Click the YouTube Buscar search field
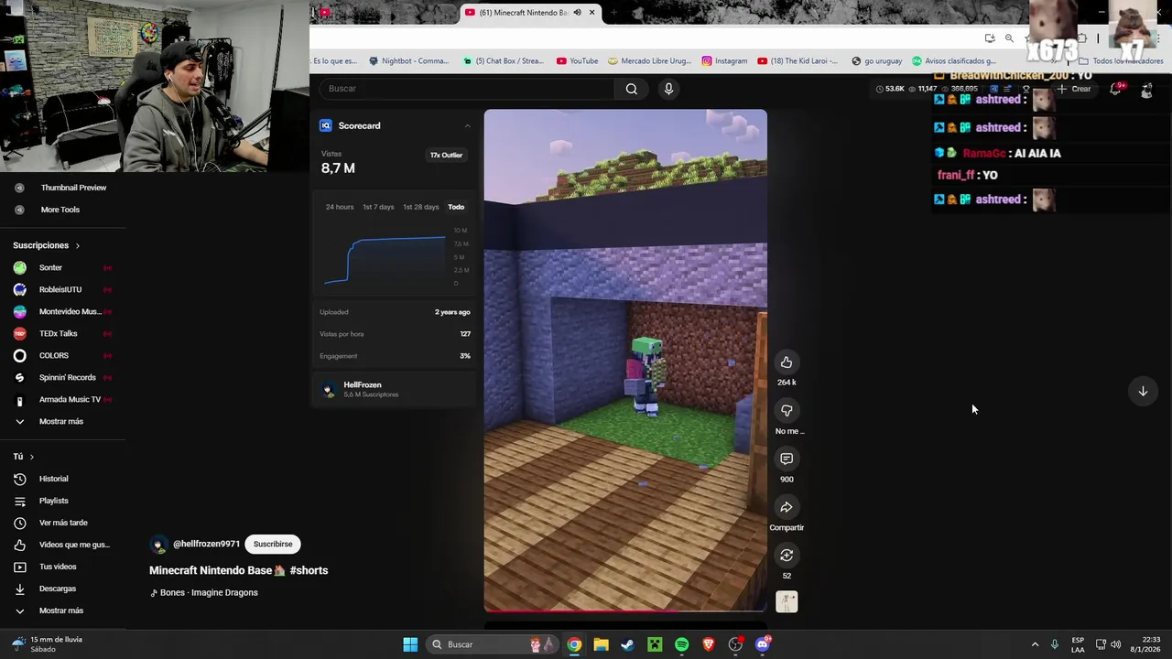The height and width of the screenshot is (659, 1172). pos(467,89)
